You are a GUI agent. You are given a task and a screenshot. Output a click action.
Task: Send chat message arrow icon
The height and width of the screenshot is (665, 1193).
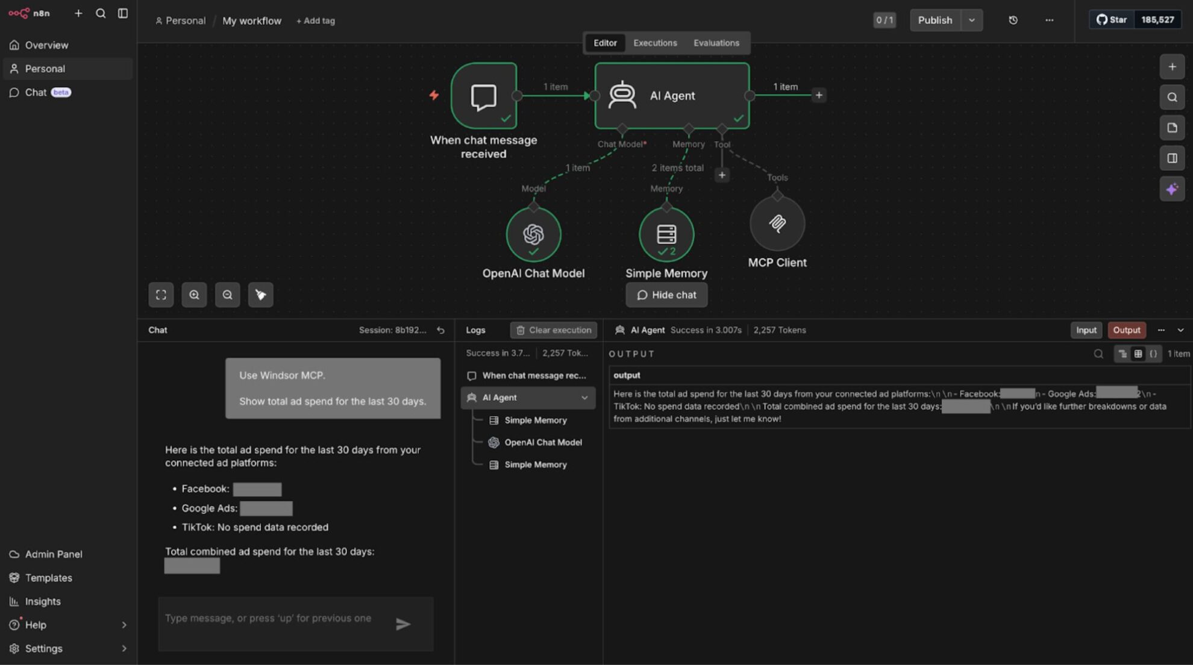click(403, 625)
